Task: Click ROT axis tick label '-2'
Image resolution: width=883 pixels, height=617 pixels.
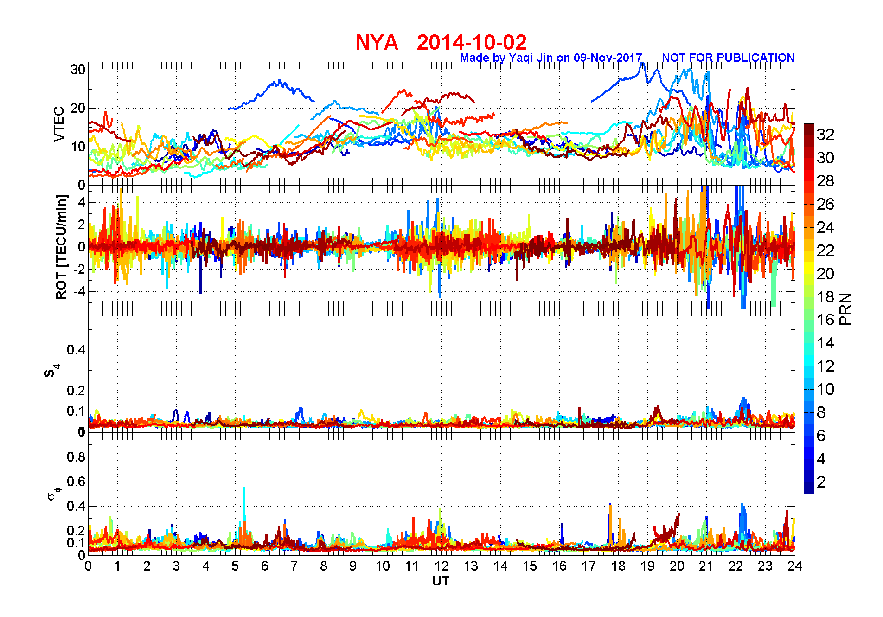Action: [79, 269]
